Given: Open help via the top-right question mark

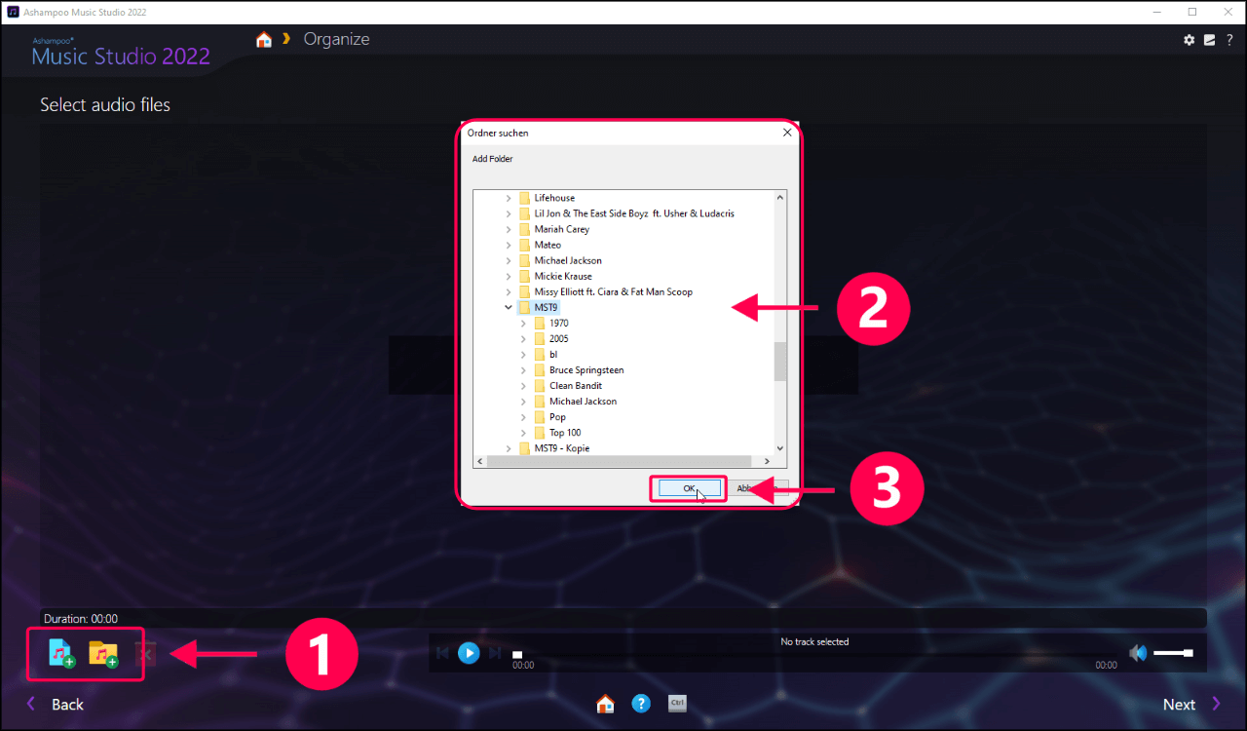Looking at the screenshot, I should coord(1229,40).
